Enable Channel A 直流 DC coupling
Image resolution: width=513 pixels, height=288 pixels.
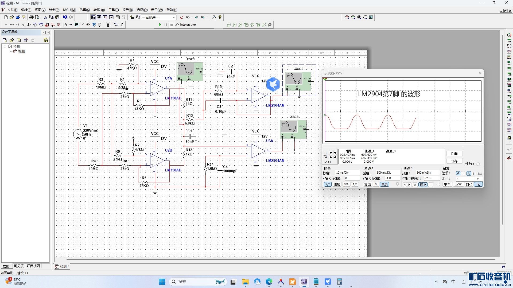(384, 184)
